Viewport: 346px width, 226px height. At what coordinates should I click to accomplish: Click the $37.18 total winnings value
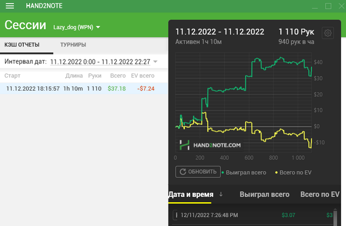pos(117,89)
